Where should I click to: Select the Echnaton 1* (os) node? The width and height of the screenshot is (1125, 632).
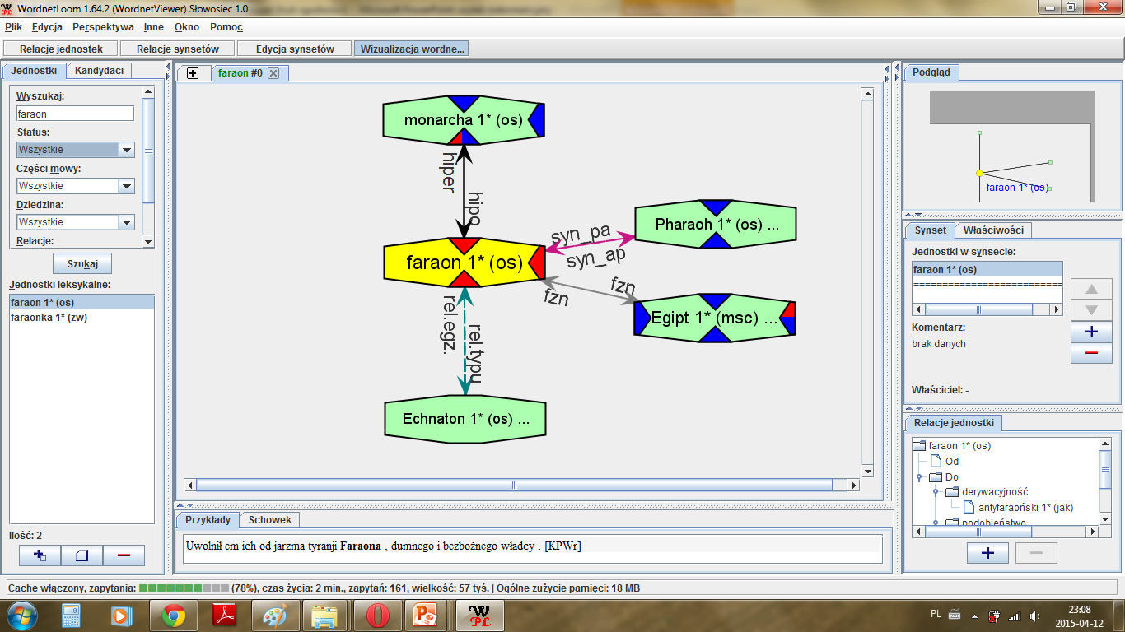click(x=465, y=419)
